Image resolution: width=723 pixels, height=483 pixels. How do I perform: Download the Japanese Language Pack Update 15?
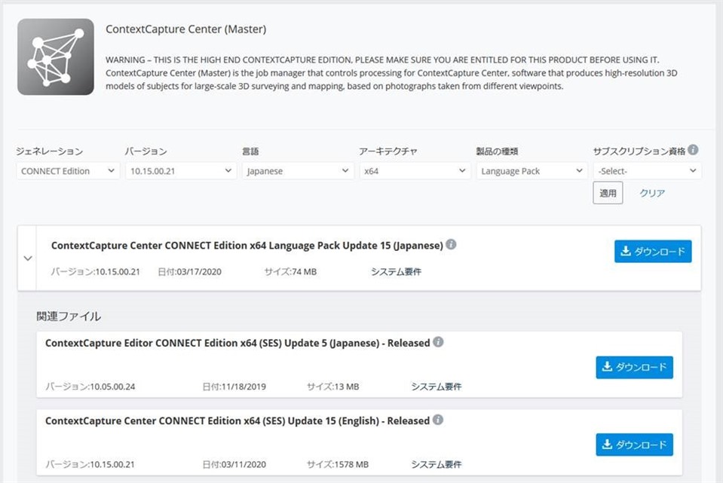[x=653, y=251]
